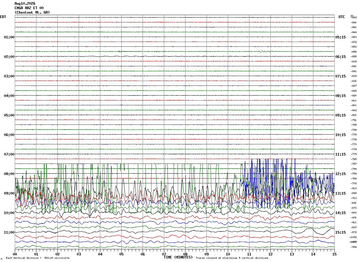The height and width of the screenshot is (262, 358).
Task: Click the 15:15 UTC time label
Action: [341, 232]
